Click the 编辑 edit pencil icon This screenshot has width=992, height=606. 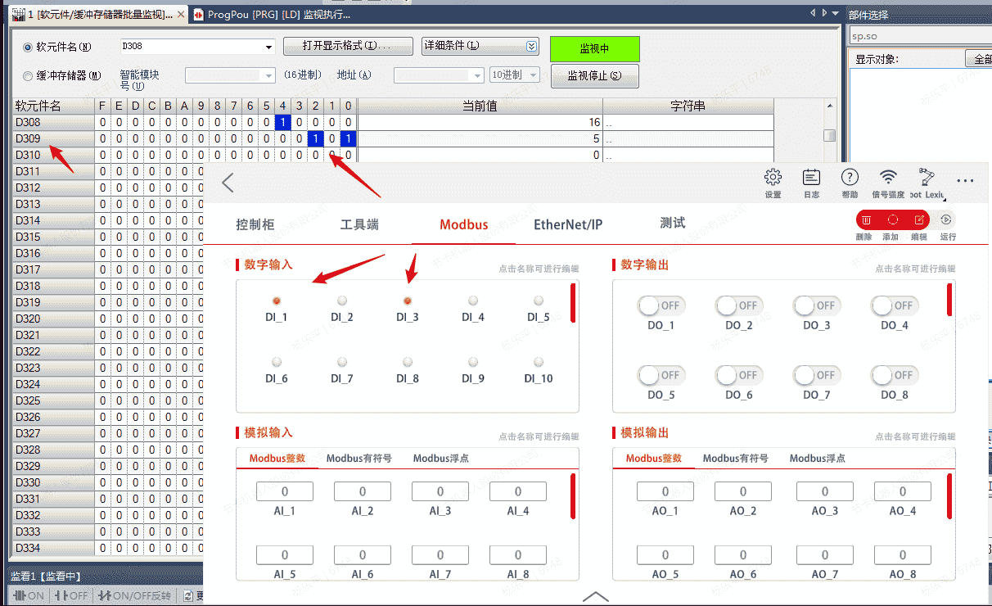(x=919, y=220)
